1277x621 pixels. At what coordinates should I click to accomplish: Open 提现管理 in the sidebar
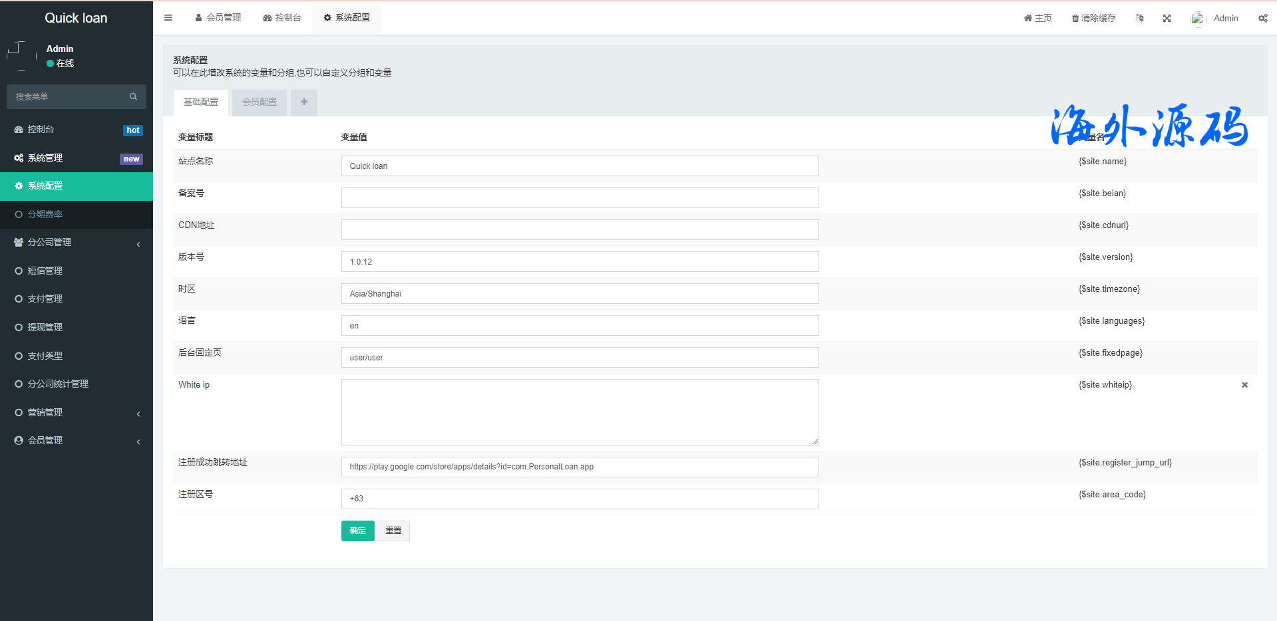pyautogui.click(x=45, y=328)
